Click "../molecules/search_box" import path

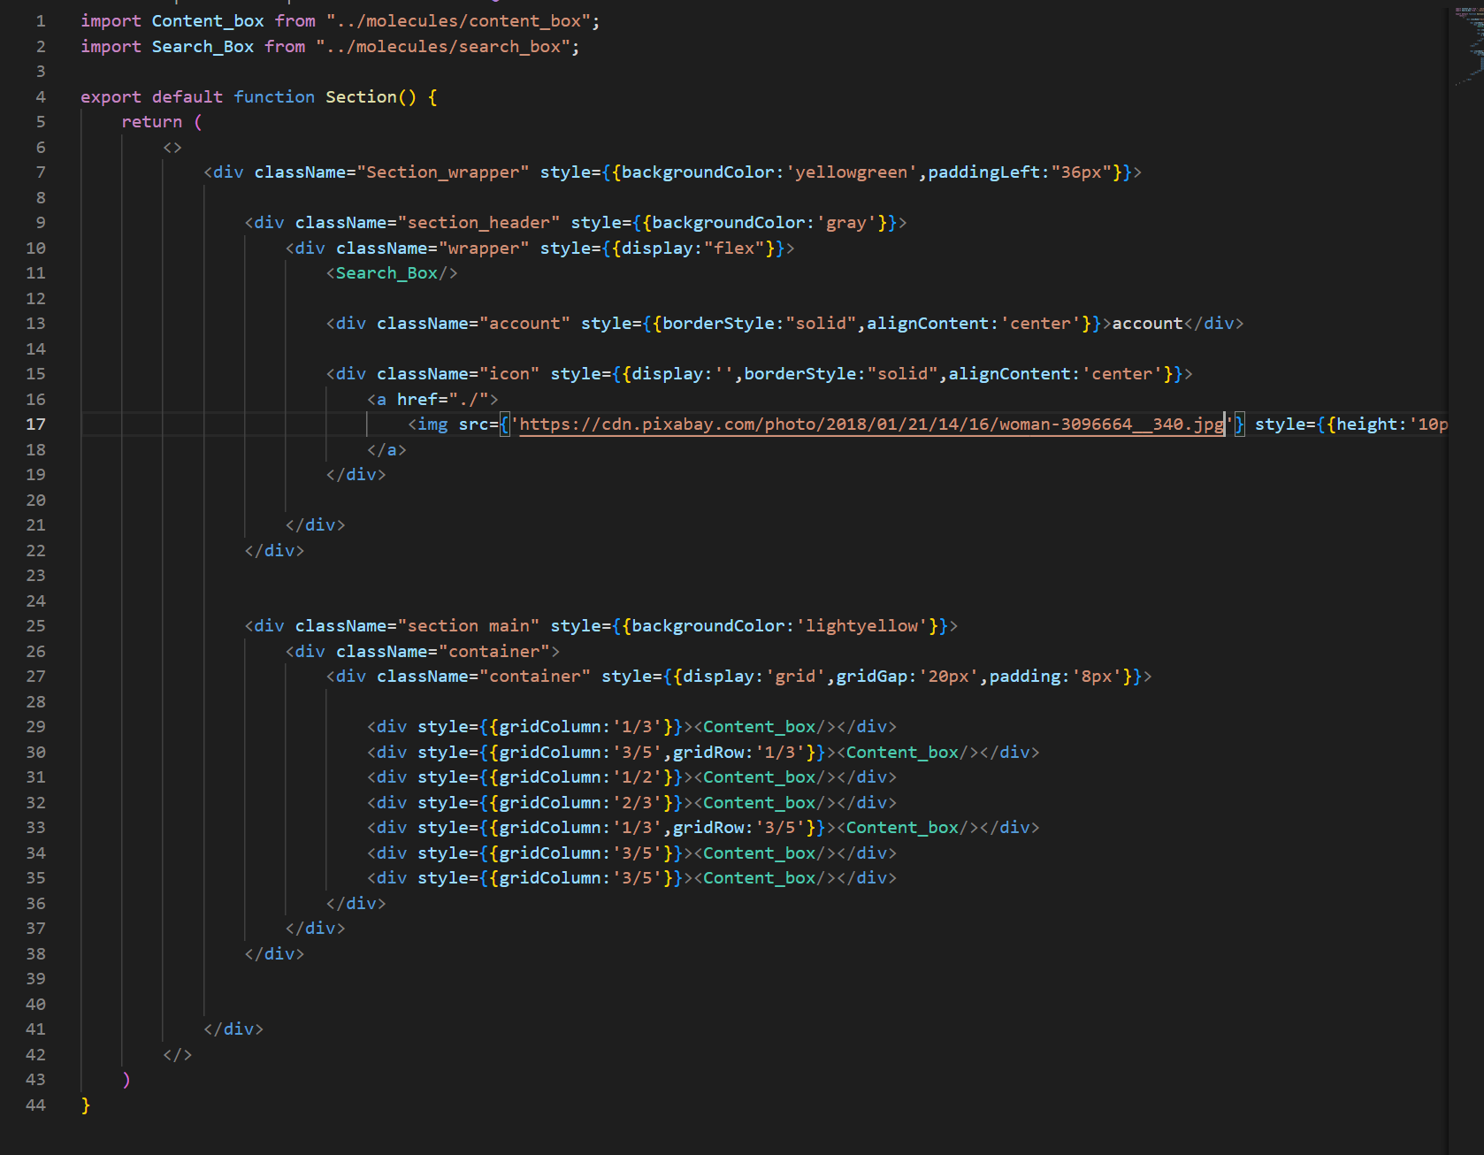443,47
